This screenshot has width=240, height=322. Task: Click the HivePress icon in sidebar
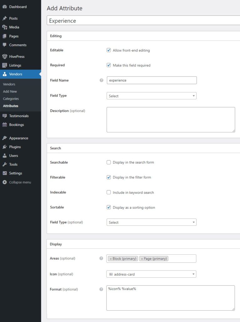[5, 57]
